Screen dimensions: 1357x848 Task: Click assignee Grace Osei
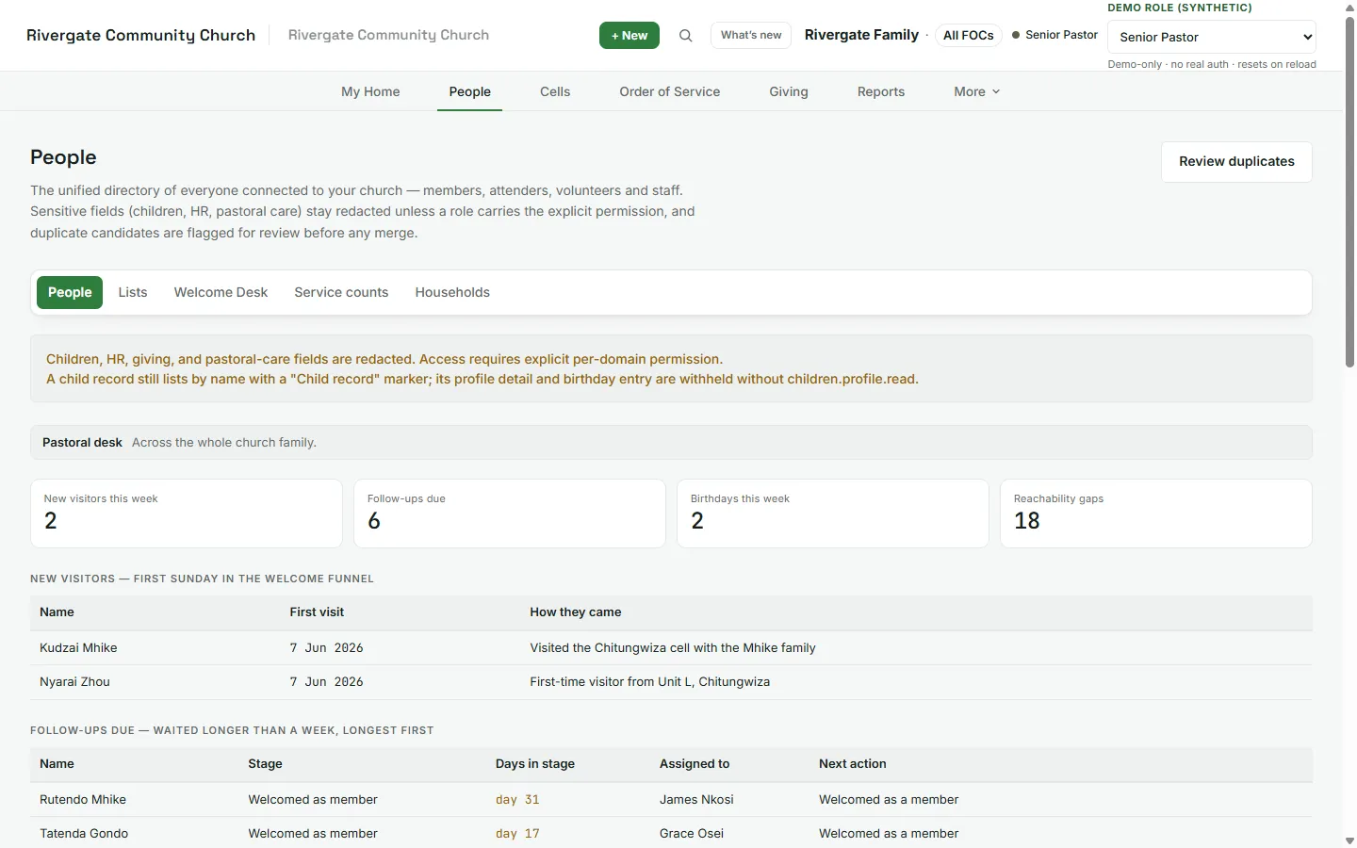(x=692, y=834)
